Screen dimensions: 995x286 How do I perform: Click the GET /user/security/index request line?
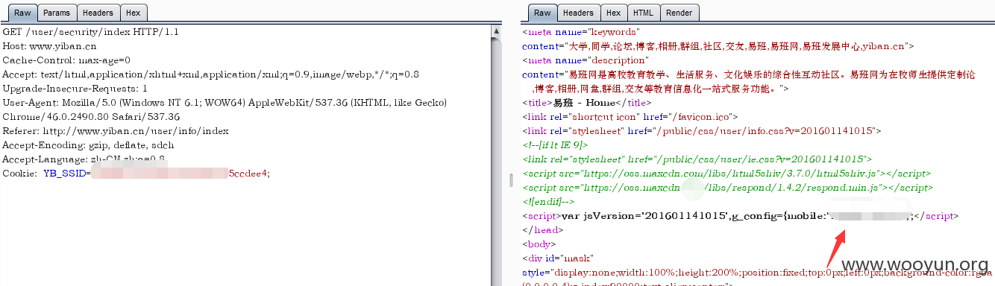click(x=90, y=32)
